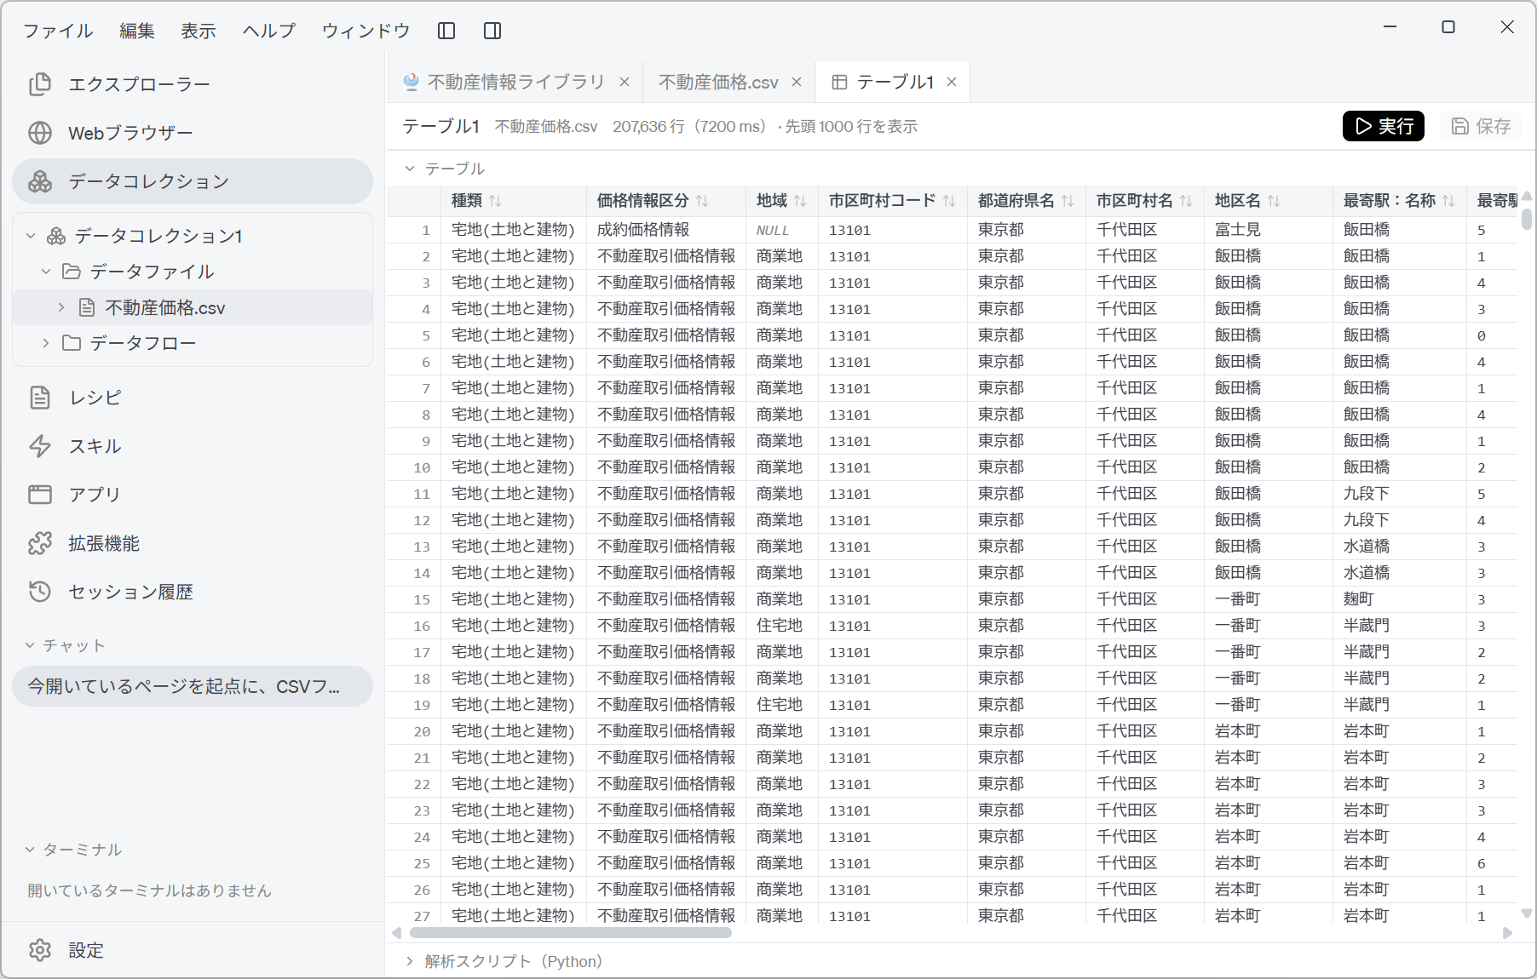
Task: Collapse the ターミナル section
Action: point(31,850)
